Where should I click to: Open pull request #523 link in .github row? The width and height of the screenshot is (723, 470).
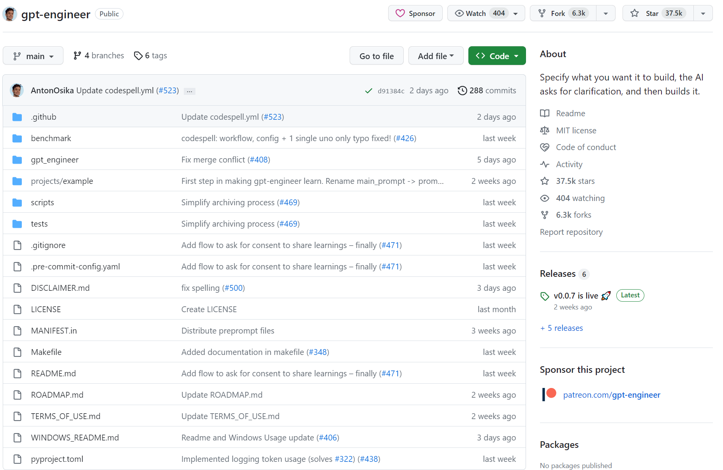273,117
